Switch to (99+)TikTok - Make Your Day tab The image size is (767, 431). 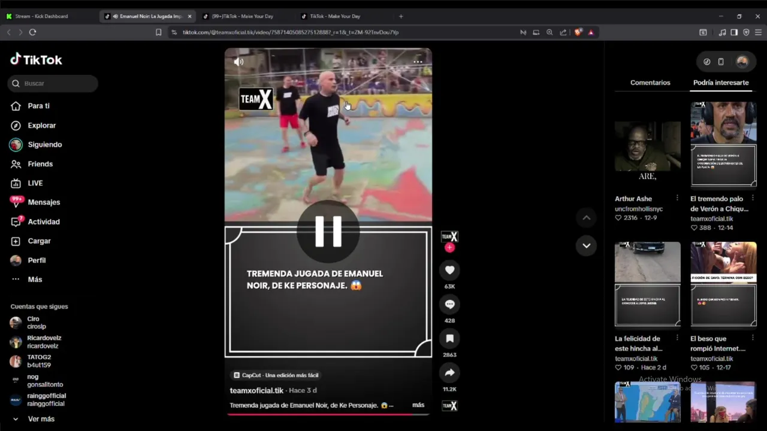[x=242, y=16]
